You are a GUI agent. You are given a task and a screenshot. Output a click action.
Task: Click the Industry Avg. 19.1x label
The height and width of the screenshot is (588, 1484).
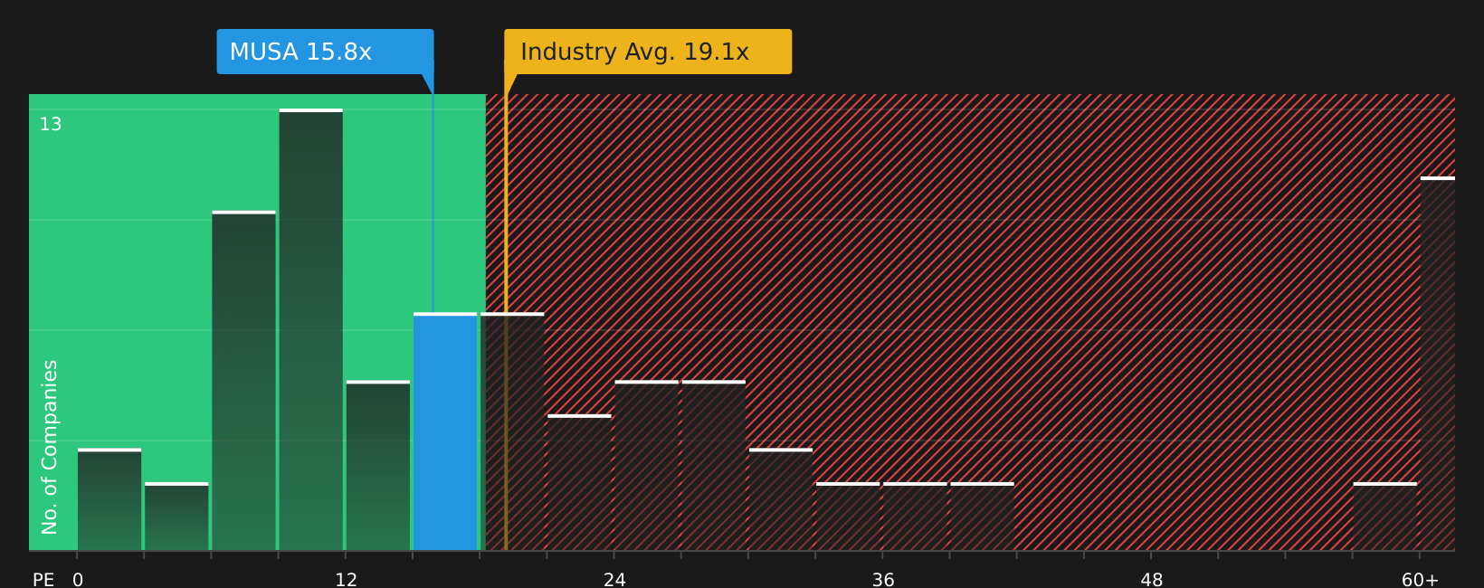pos(648,52)
